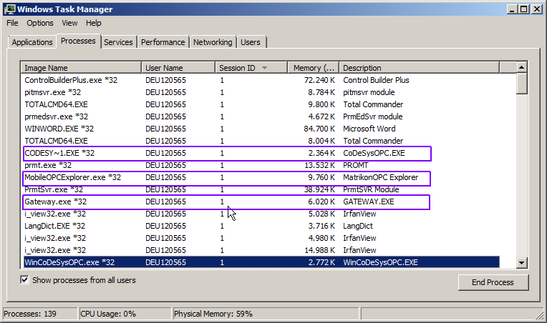The height and width of the screenshot is (323, 547).
Task: Sort by User Name column header
Action: [178, 67]
